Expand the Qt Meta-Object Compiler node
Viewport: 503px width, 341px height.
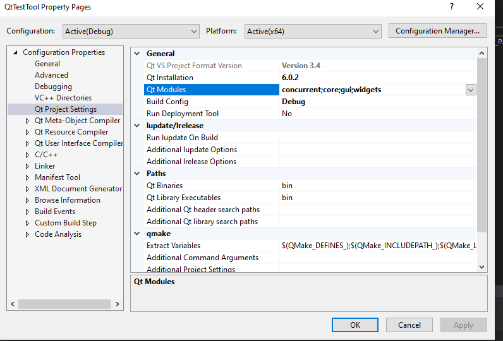(27, 121)
